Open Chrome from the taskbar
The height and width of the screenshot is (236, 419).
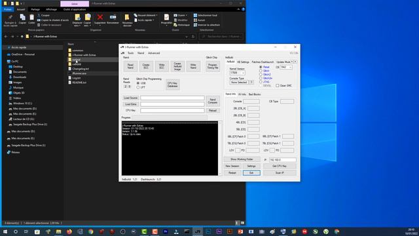(x=90, y=231)
